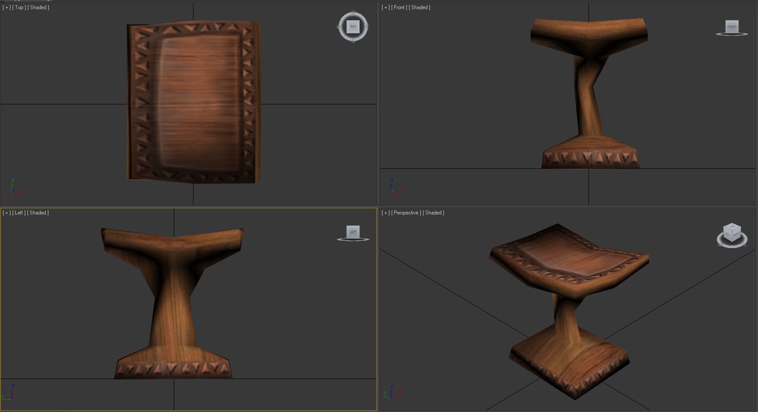Open the [Top] view label menu
The image size is (758, 412).
click(19, 7)
